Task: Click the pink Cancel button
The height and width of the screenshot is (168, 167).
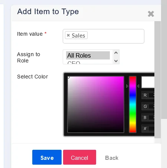Action: [x=79, y=157]
